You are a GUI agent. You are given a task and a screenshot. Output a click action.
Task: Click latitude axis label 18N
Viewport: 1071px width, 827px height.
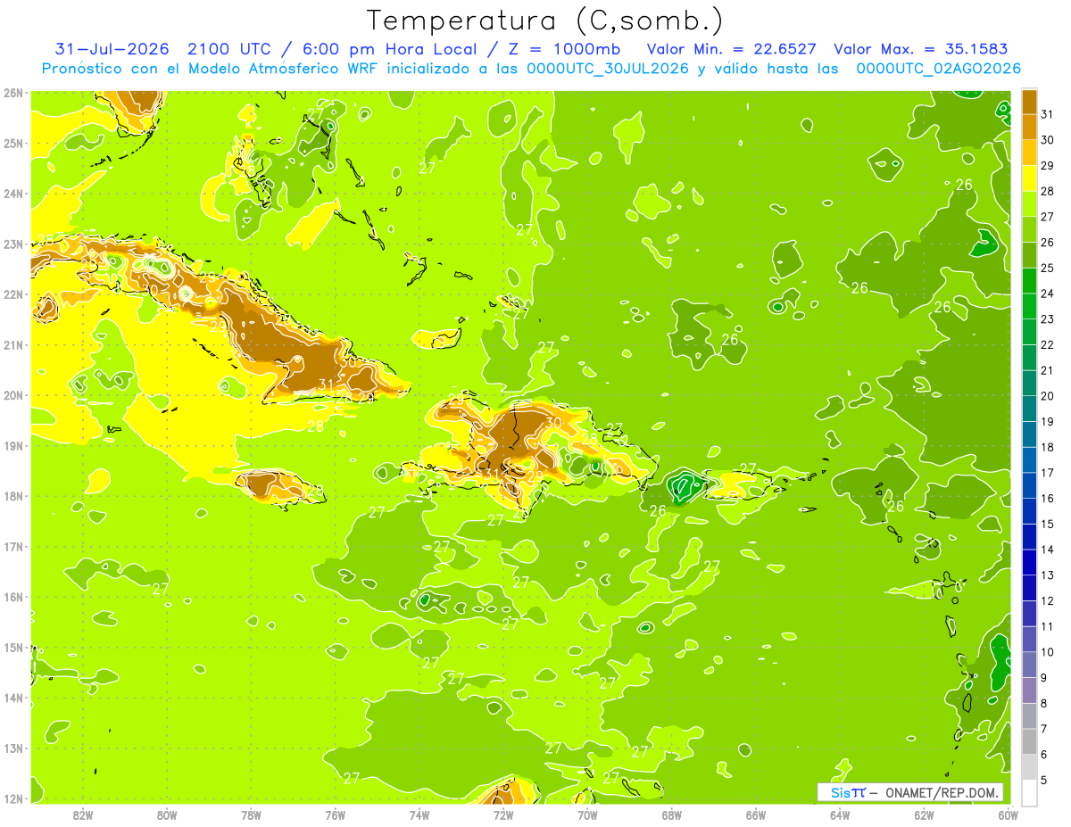[x=12, y=496]
